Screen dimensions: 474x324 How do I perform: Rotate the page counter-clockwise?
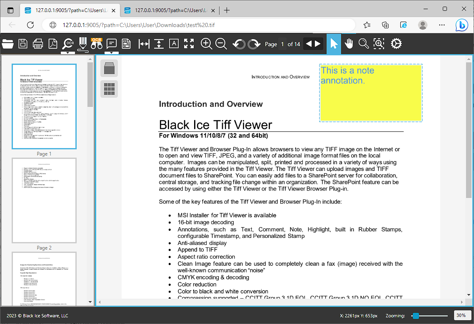click(239, 44)
